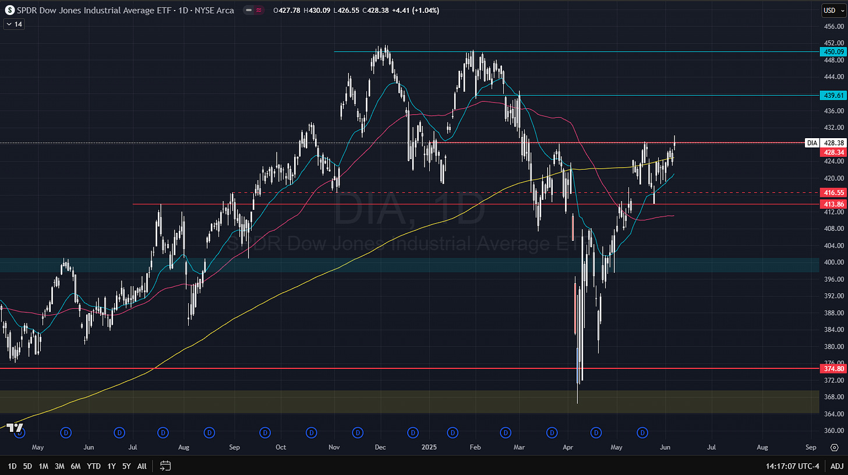This screenshot has width=848, height=475.
Task: Select the 1M time range
Action: [43, 466]
